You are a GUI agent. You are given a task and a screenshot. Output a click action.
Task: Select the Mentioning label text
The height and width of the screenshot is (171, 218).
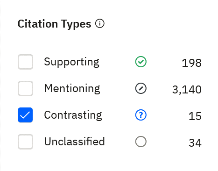pos(72,89)
